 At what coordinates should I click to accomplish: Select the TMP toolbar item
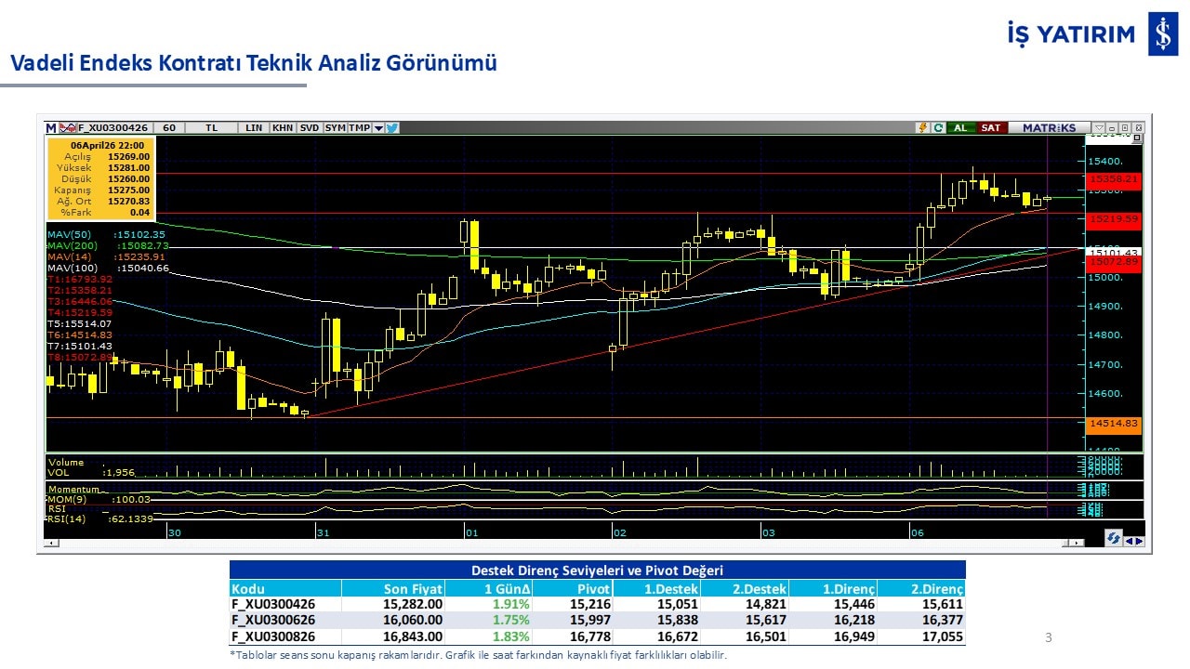(x=359, y=128)
